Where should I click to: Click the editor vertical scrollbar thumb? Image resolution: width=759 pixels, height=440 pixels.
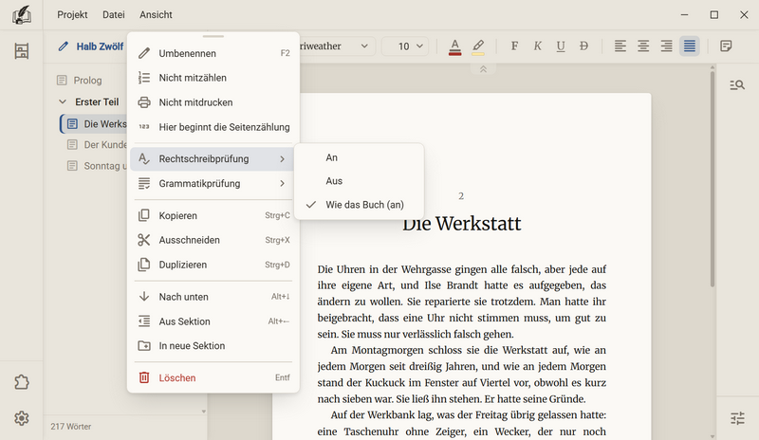coord(713,179)
